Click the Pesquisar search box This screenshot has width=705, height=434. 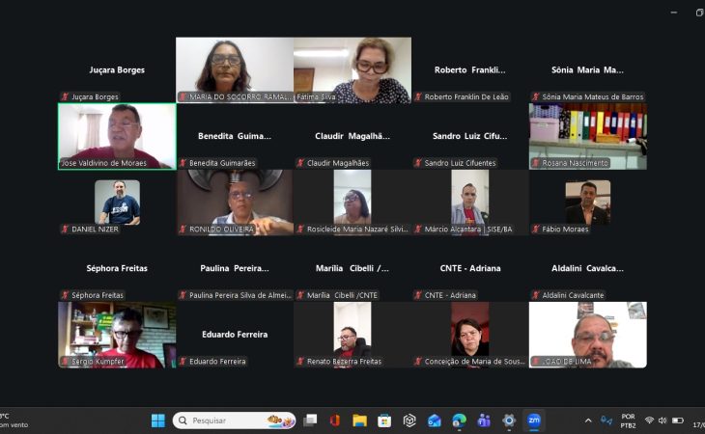pyautogui.click(x=235, y=420)
